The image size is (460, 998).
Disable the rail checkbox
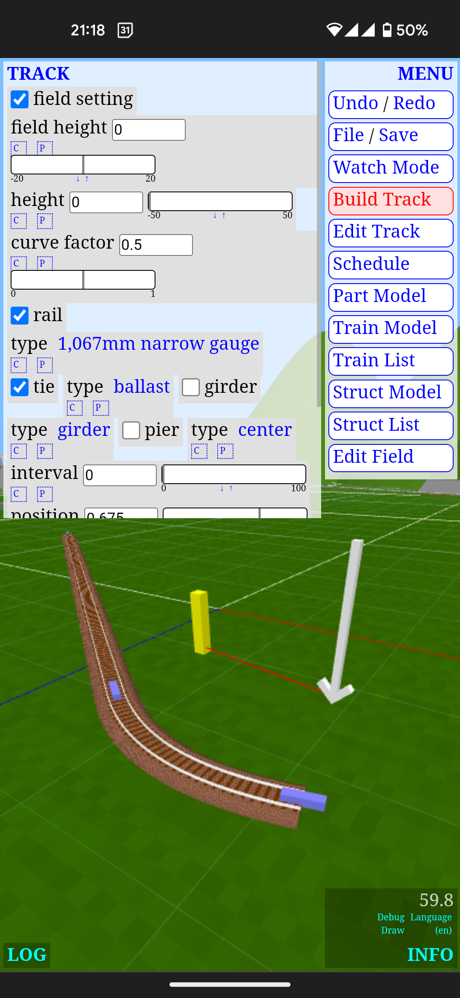20,316
